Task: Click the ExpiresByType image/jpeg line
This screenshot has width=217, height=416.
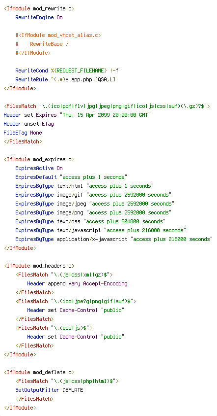Action: click(x=95, y=204)
